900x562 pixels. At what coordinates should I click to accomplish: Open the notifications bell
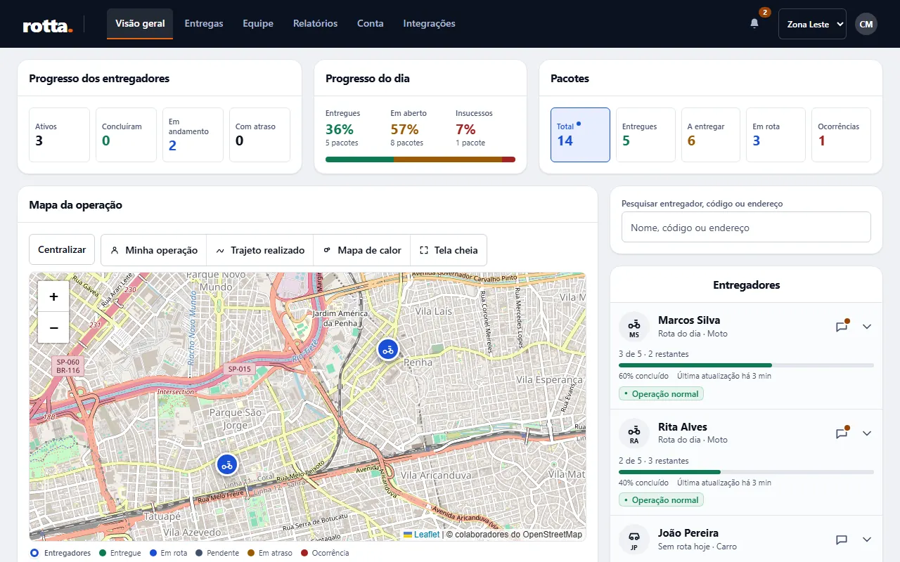pyautogui.click(x=754, y=24)
